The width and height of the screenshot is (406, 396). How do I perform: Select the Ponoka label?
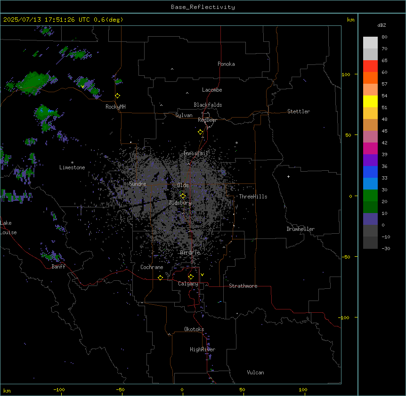click(226, 64)
